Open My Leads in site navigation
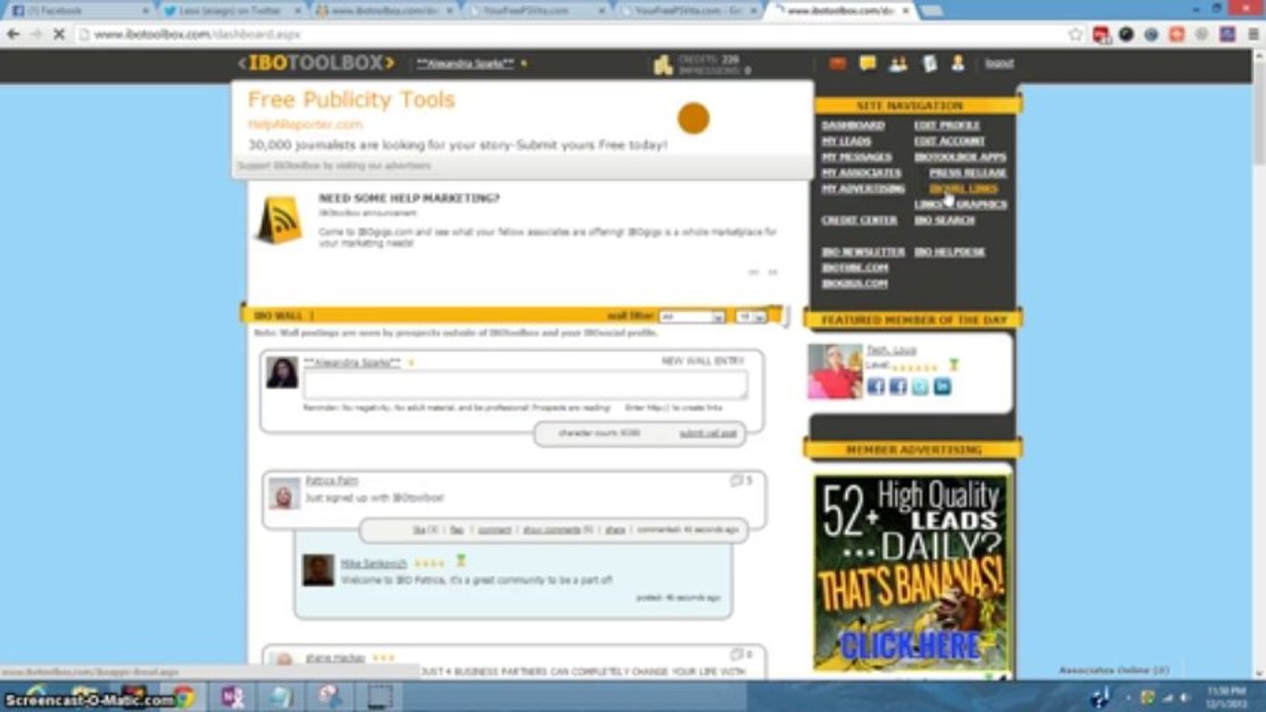 point(846,141)
